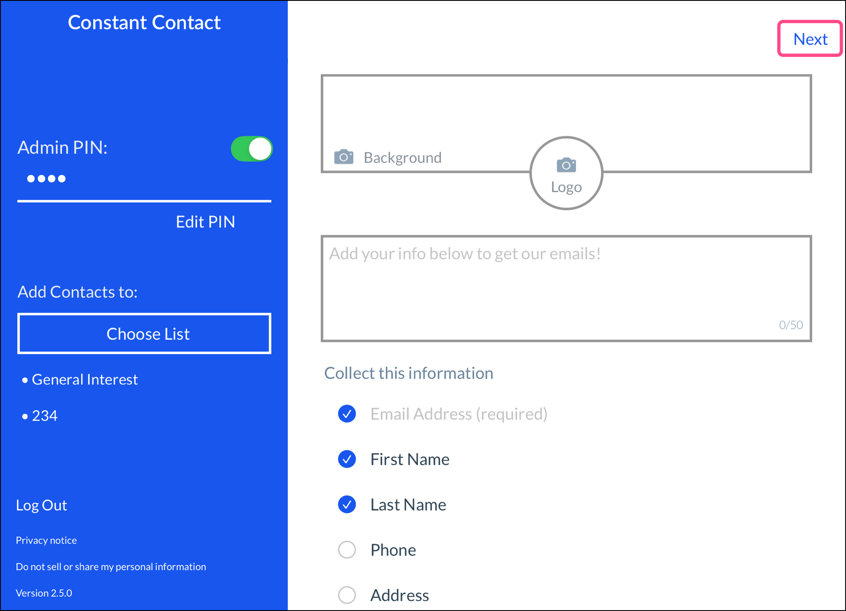Image resolution: width=846 pixels, height=611 pixels.
Task: Open the Privacy notice link
Action: click(x=46, y=541)
